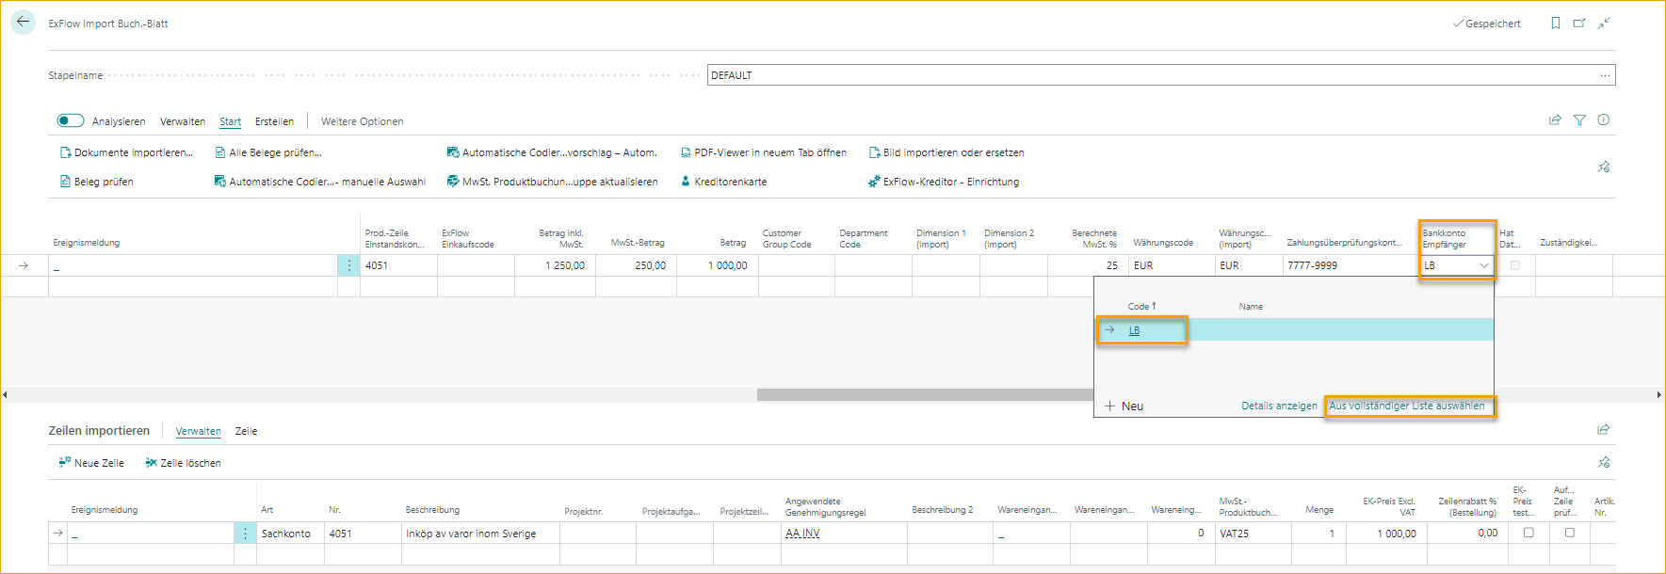Sort lookup list by Code column
1666x574 pixels.
[1141, 307]
